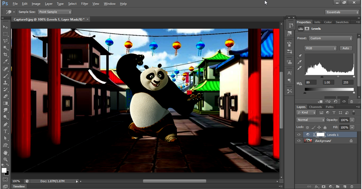Open the Opacity slider dropdown arrow
Viewport: 362px width, 189px height.
click(x=352, y=120)
